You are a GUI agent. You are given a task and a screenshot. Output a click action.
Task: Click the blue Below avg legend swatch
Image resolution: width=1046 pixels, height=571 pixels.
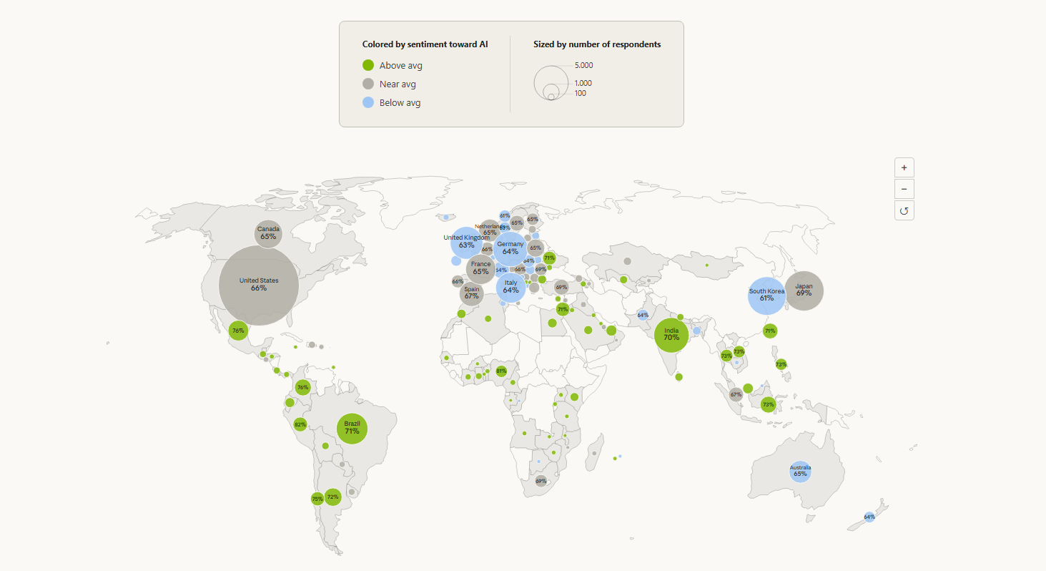tap(368, 102)
